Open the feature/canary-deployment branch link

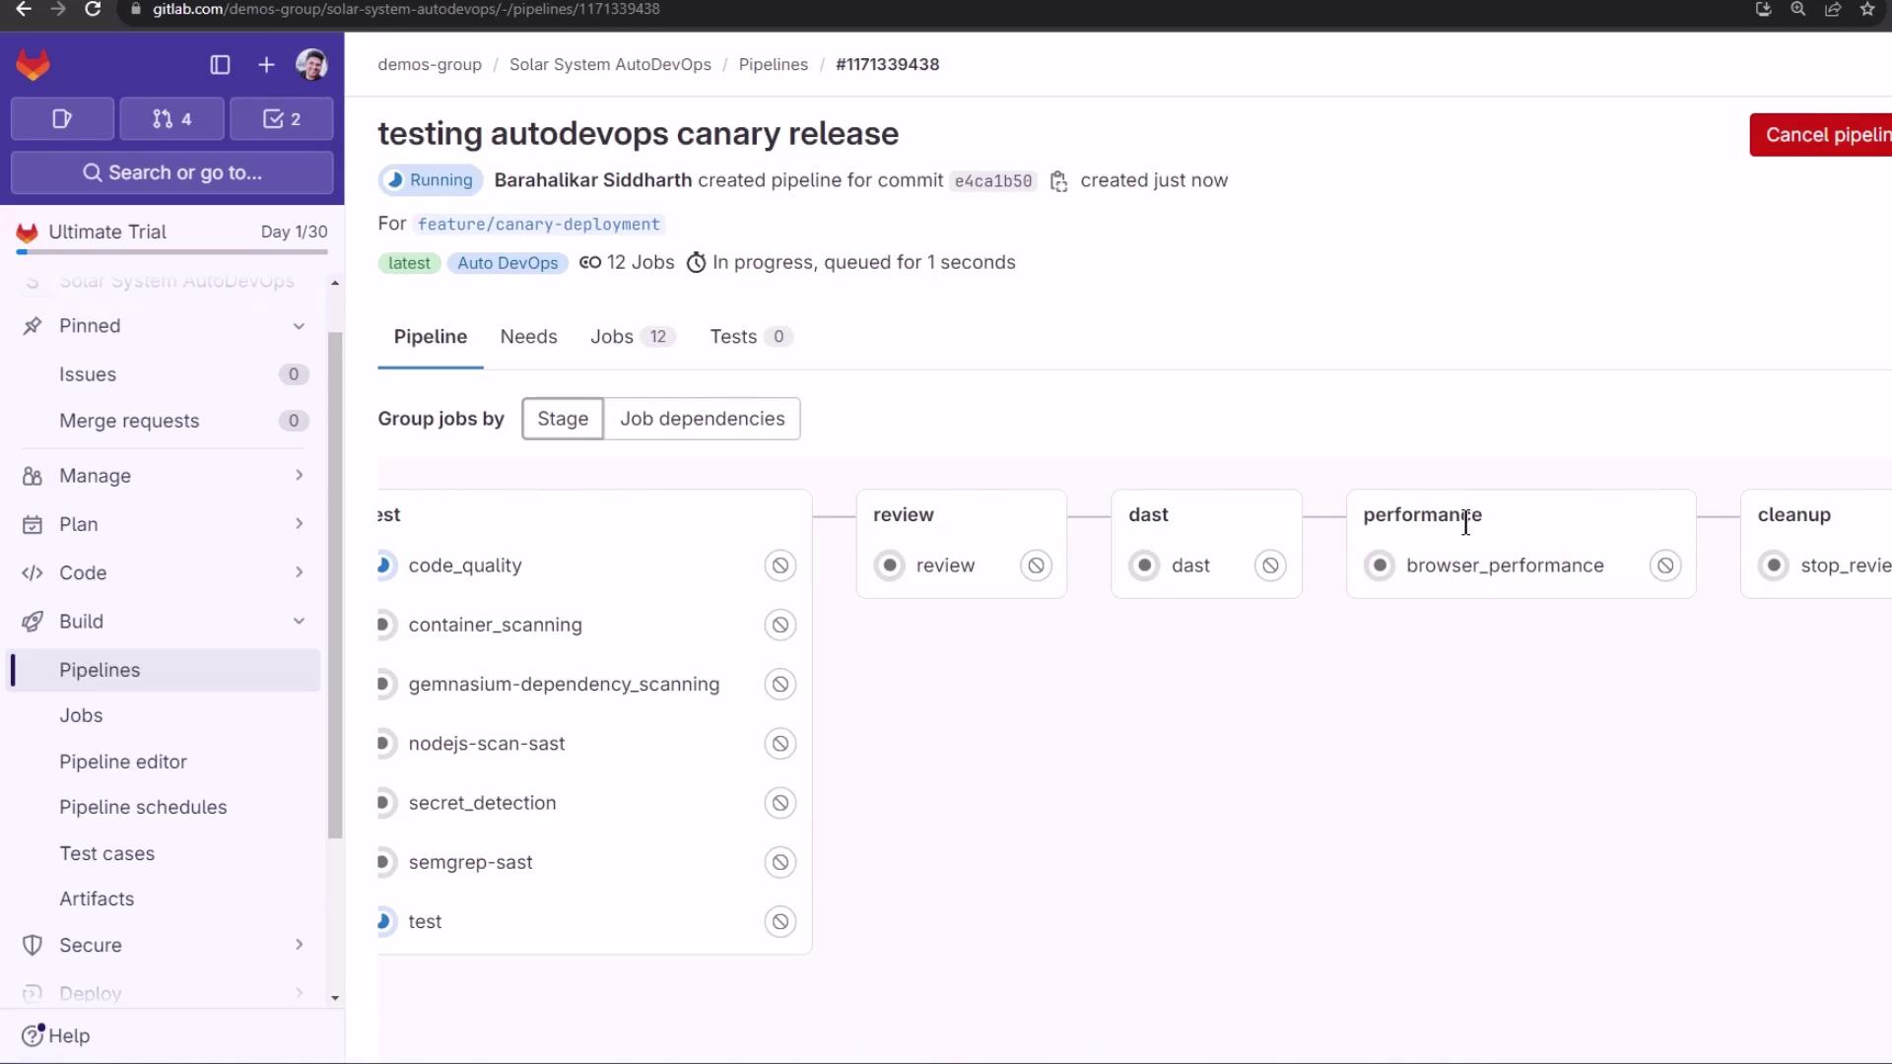538,225
